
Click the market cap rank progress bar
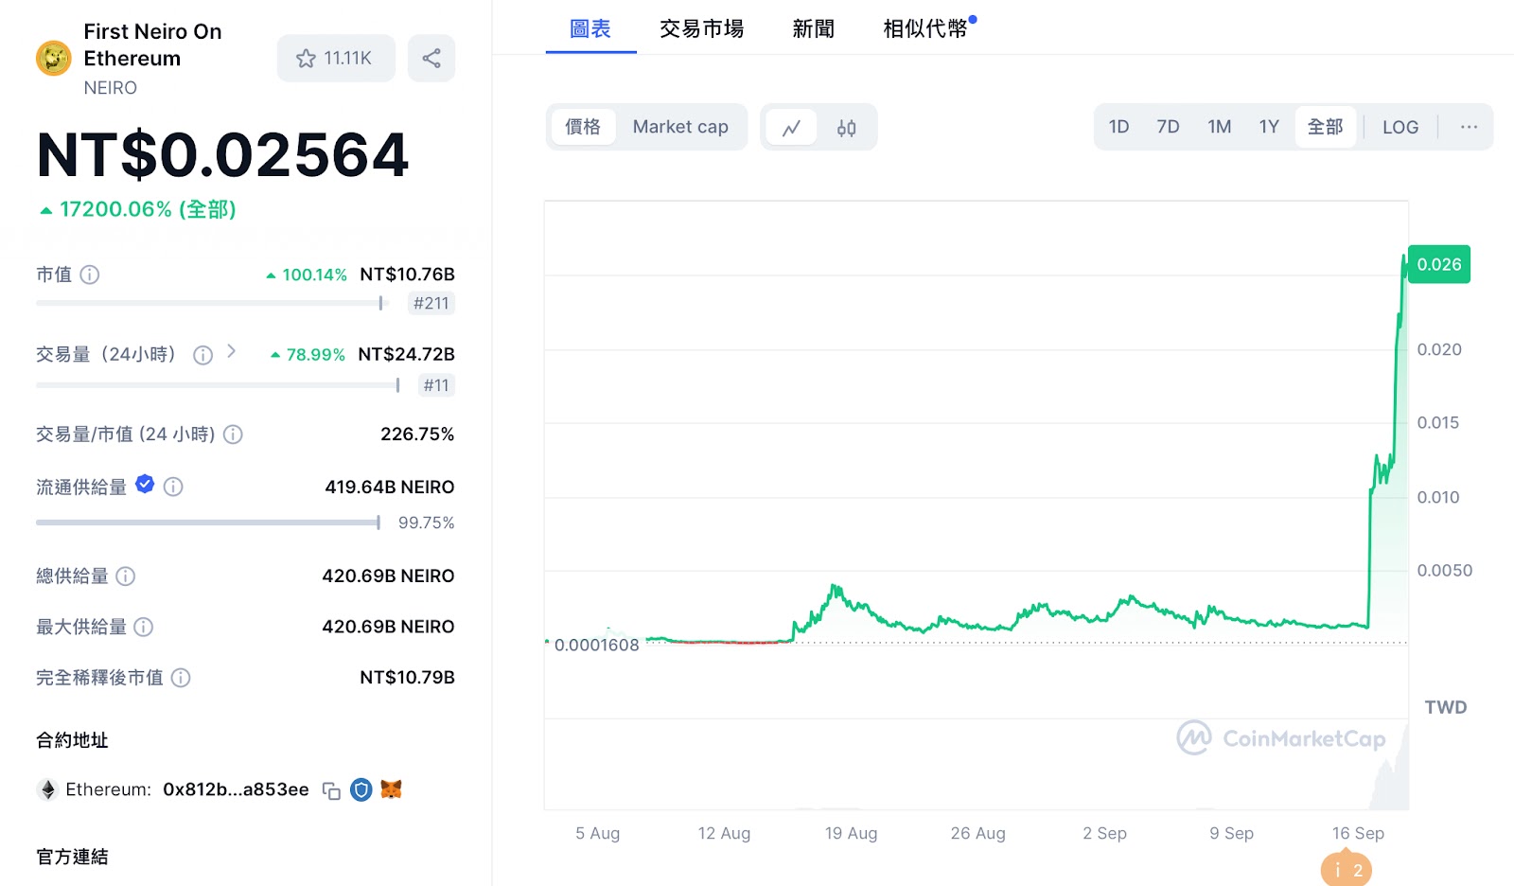click(213, 303)
